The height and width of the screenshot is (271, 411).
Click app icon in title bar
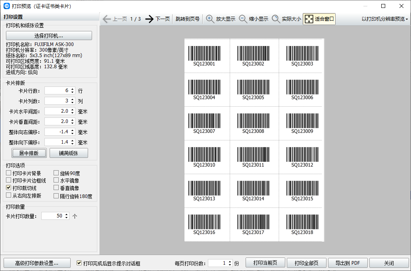point(7,6)
